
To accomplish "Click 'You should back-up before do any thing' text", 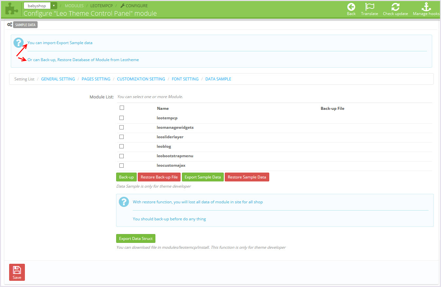I will click(169, 219).
